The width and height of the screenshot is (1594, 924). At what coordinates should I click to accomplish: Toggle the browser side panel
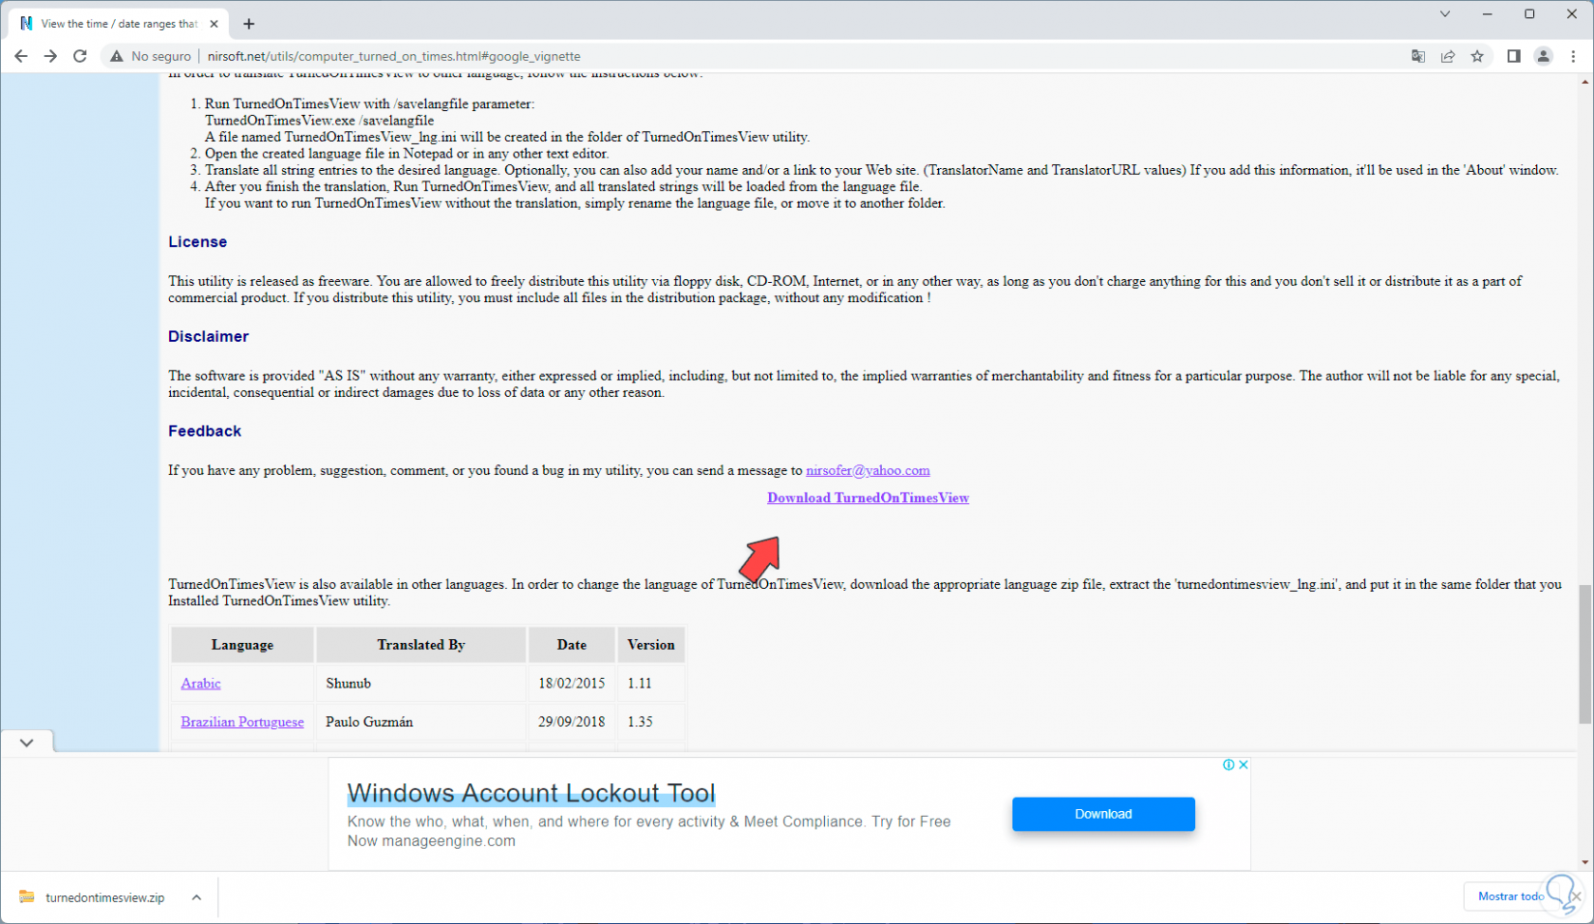click(x=1514, y=56)
